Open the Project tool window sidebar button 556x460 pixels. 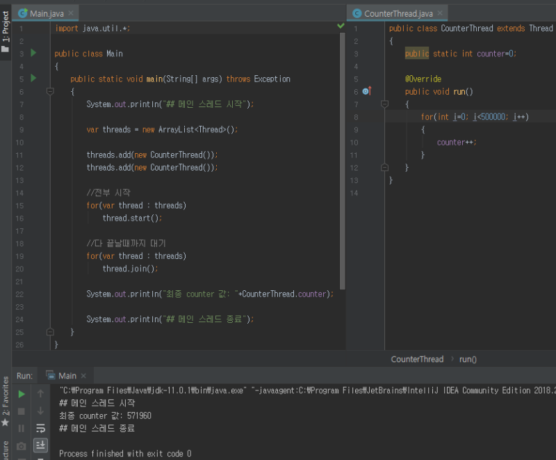point(6,32)
